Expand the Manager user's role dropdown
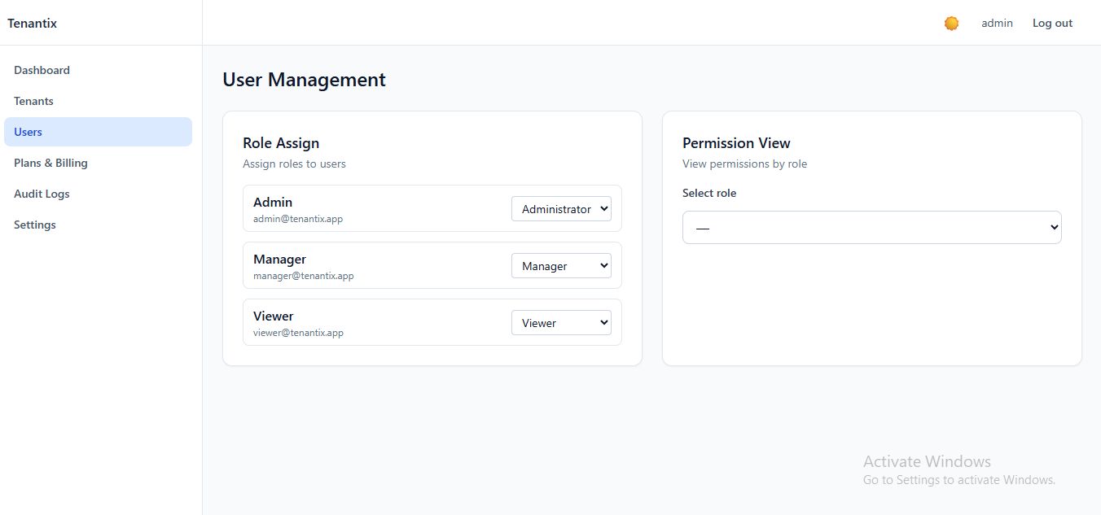Screen dimensions: 1101x515 (x=561, y=266)
